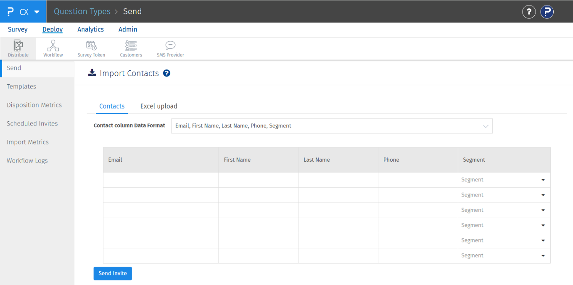This screenshot has height=285, width=573.
Task: Open the Admin menu
Action: coord(128,29)
